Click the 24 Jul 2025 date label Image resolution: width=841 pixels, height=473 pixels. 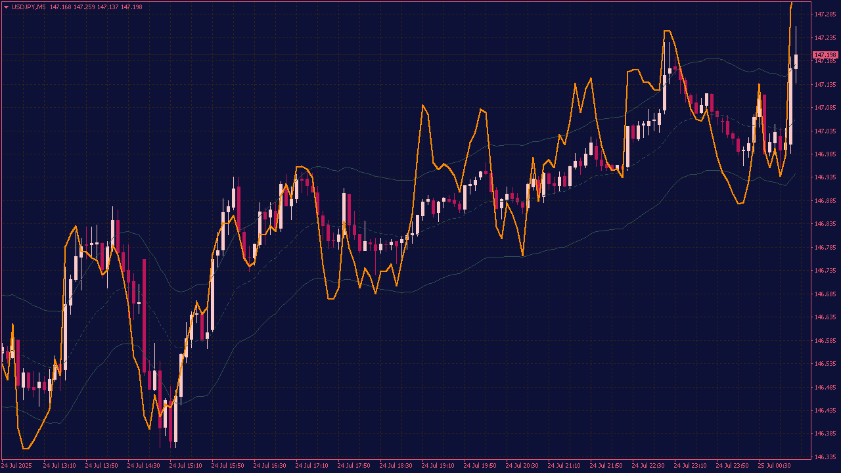coord(16,465)
